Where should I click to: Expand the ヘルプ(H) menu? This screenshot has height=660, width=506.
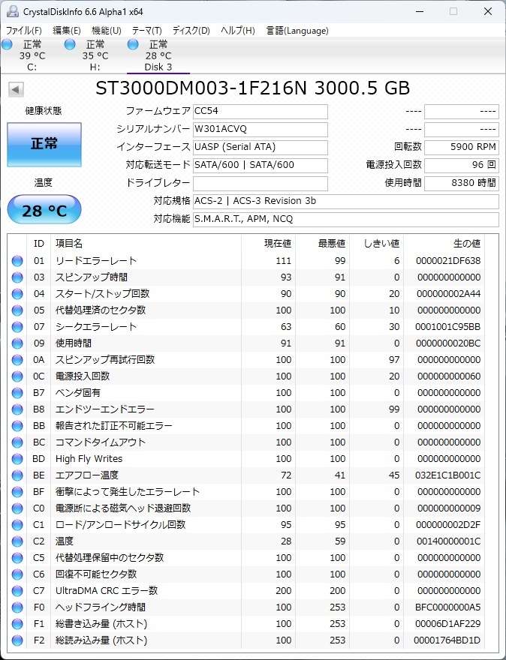(237, 31)
